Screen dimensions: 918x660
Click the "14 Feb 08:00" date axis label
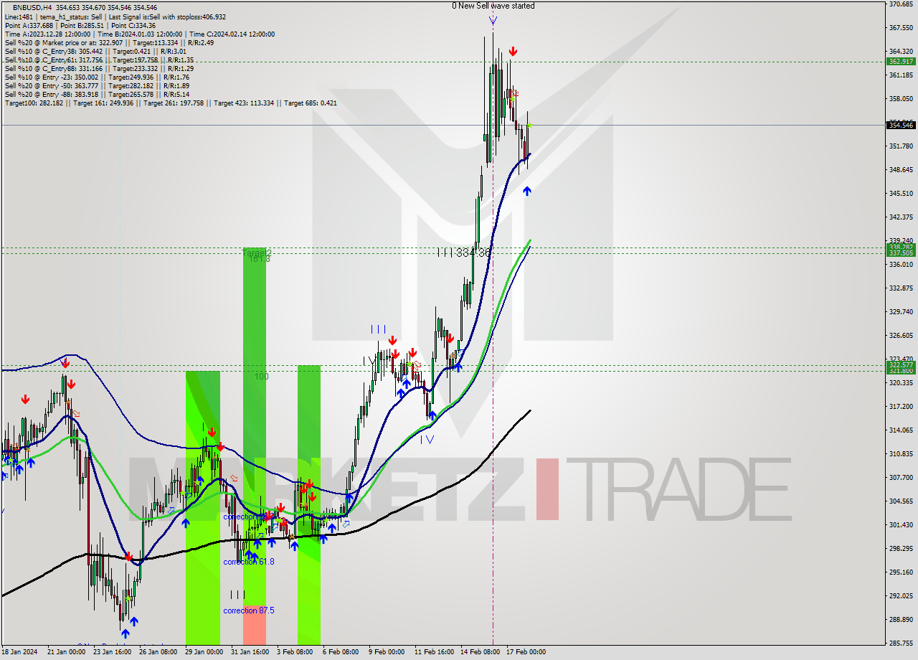[479, 652]
